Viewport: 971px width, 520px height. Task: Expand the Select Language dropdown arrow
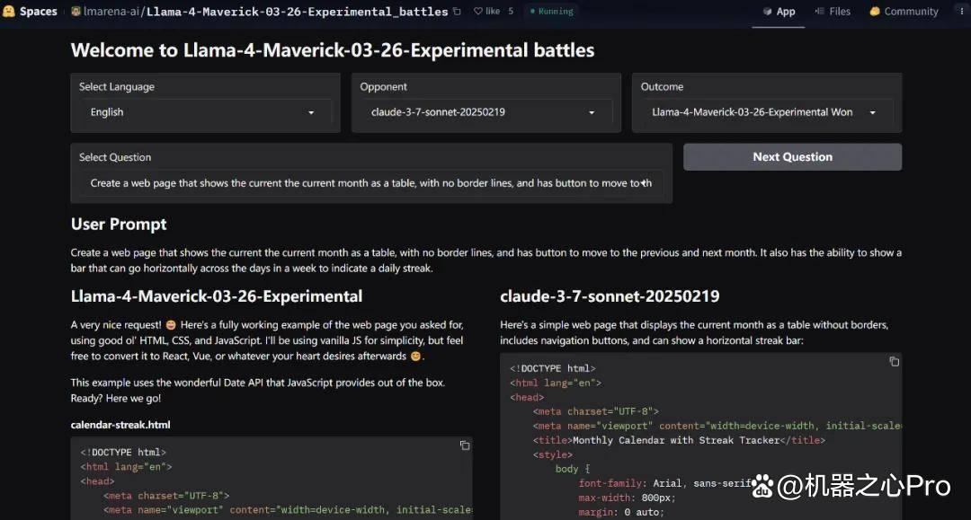(x=311, y=112)
